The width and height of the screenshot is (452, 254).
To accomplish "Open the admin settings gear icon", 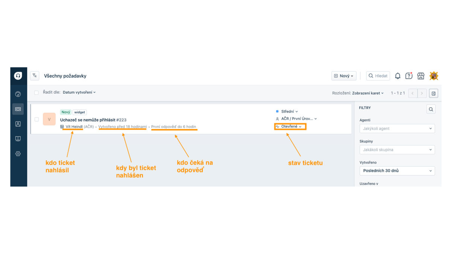I will (18, 154).
